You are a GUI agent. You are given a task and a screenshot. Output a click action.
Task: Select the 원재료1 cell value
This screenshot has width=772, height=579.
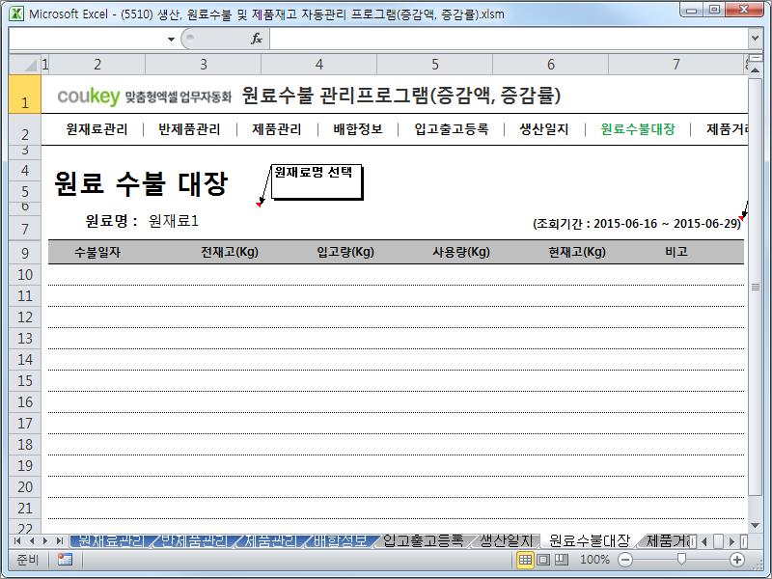pyautogui.click(x=174, y=221)
